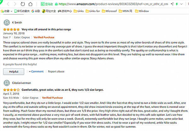Open the 收藏 favorites menu
Screen dimensions: 189x131
tap(7, 11)
